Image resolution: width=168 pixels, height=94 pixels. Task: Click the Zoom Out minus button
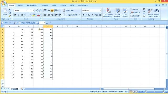click(x=146, y=92)
